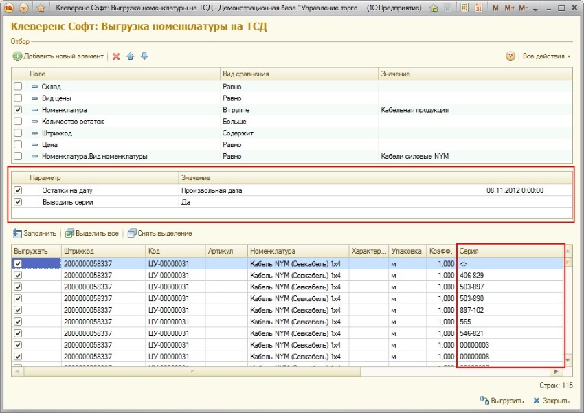Click the 1C logo icon in title bar

pyautogui.click(x=8, y=8)
